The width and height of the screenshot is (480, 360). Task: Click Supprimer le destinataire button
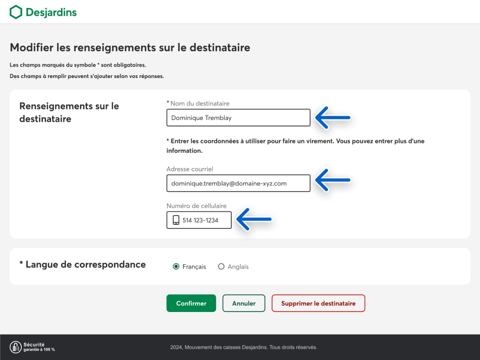point(318,303)
